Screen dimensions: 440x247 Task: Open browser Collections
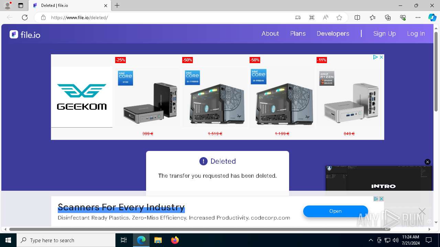[388, 17]
